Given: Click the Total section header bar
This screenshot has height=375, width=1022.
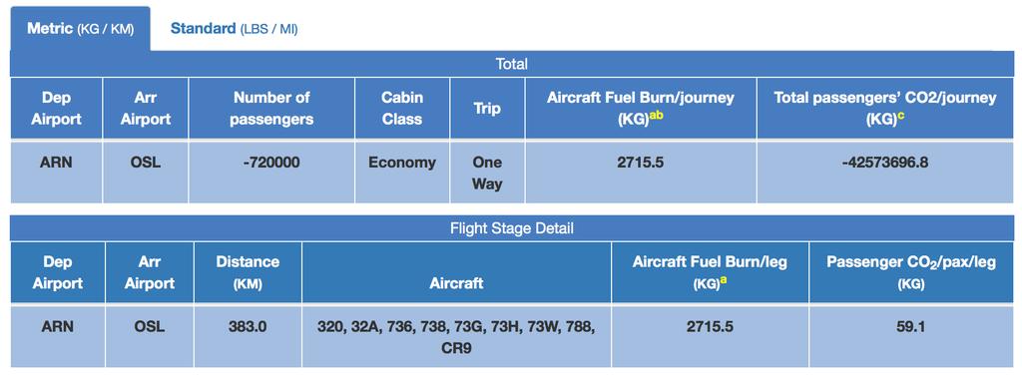Looking at the screenshot, I should (x=512, y=65).
